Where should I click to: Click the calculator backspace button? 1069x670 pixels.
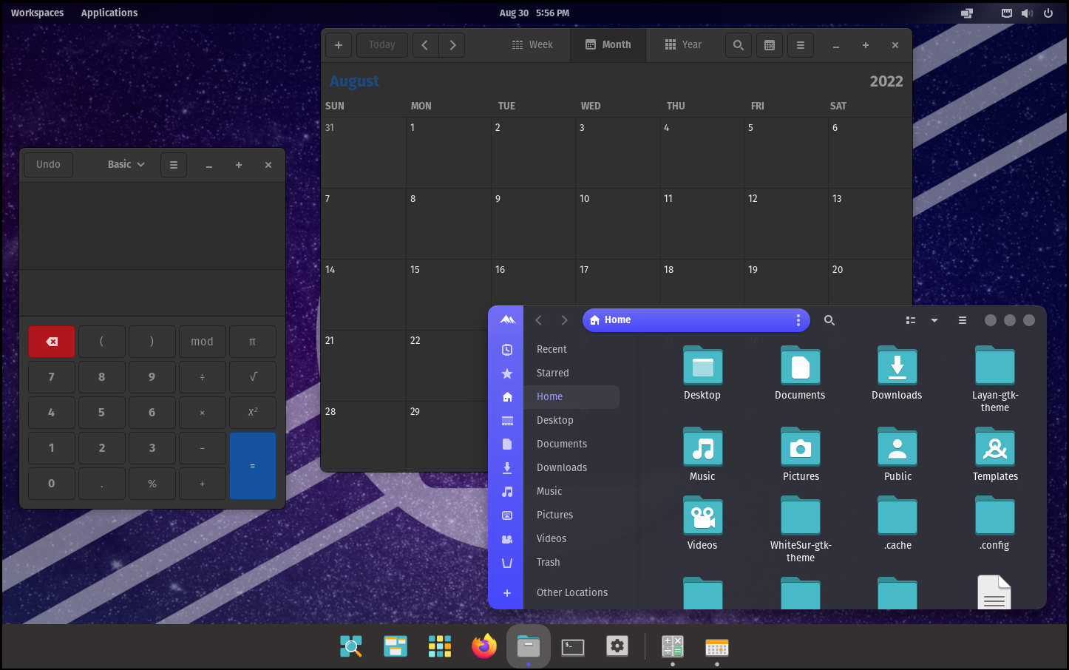coord(52,342)
